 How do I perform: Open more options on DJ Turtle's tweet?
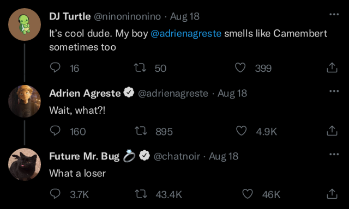point(334,15)
